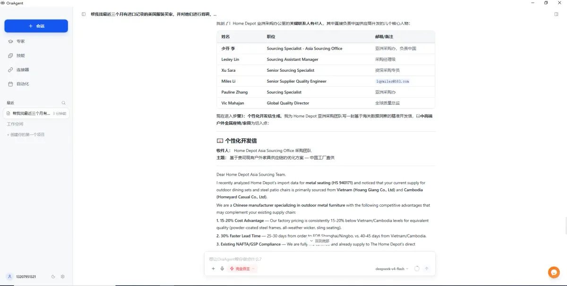Click table cell Vic Mahajan
The width and height of the screenshot is (567, 286).
pos(233,103)
